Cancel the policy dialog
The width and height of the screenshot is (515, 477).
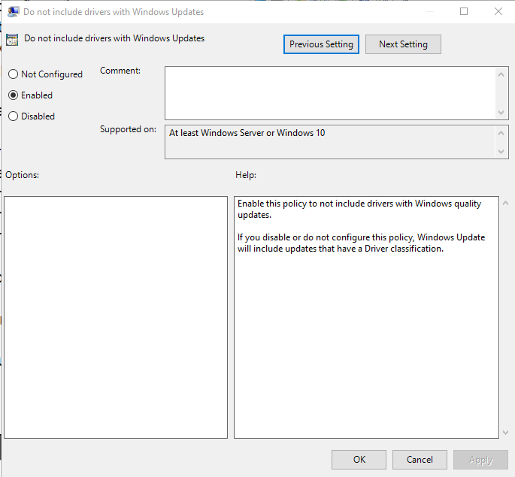[x=420, y=460]
